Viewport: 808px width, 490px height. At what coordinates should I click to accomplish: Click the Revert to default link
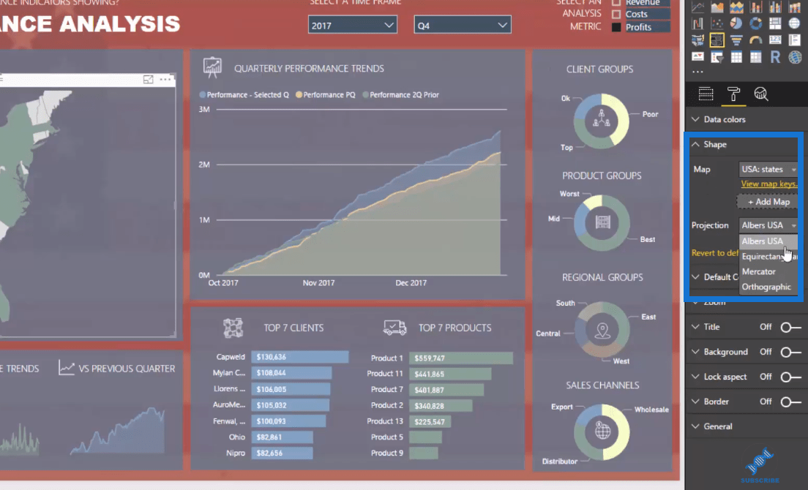click(x=715, y=253)
